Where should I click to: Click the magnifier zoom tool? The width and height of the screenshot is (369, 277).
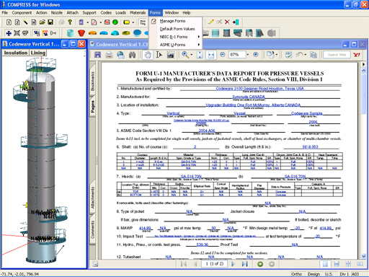pos(185,55)
